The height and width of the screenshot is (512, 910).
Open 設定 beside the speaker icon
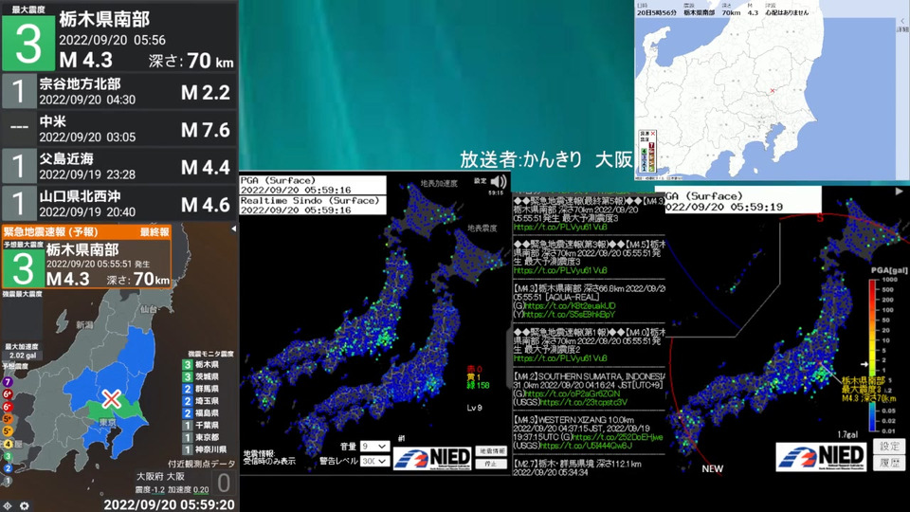(x=480, y=181)
